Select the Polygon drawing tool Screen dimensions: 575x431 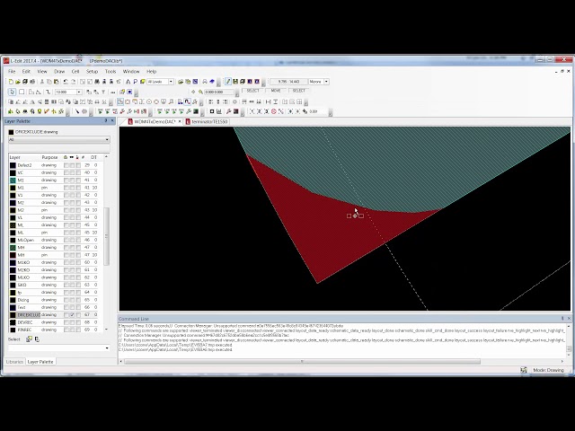31,92
